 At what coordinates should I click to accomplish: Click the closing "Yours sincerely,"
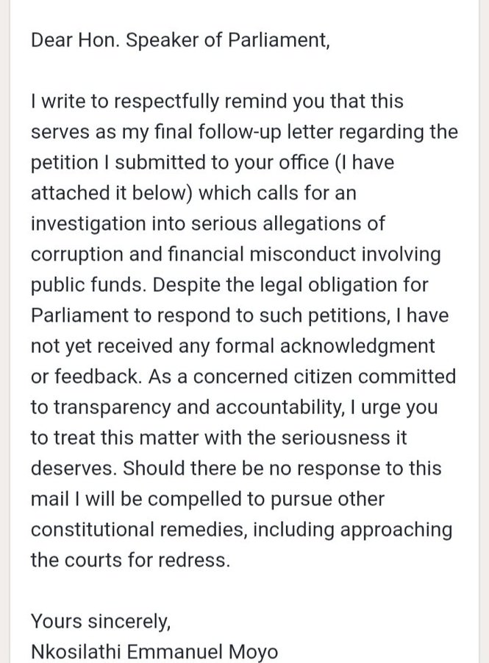tap(101, 621)
